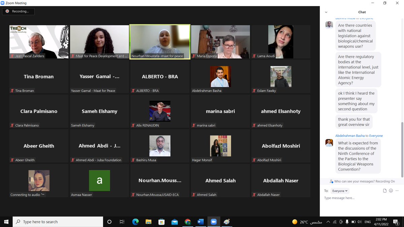Click the regulatory bodies question message

pos(358,70)
